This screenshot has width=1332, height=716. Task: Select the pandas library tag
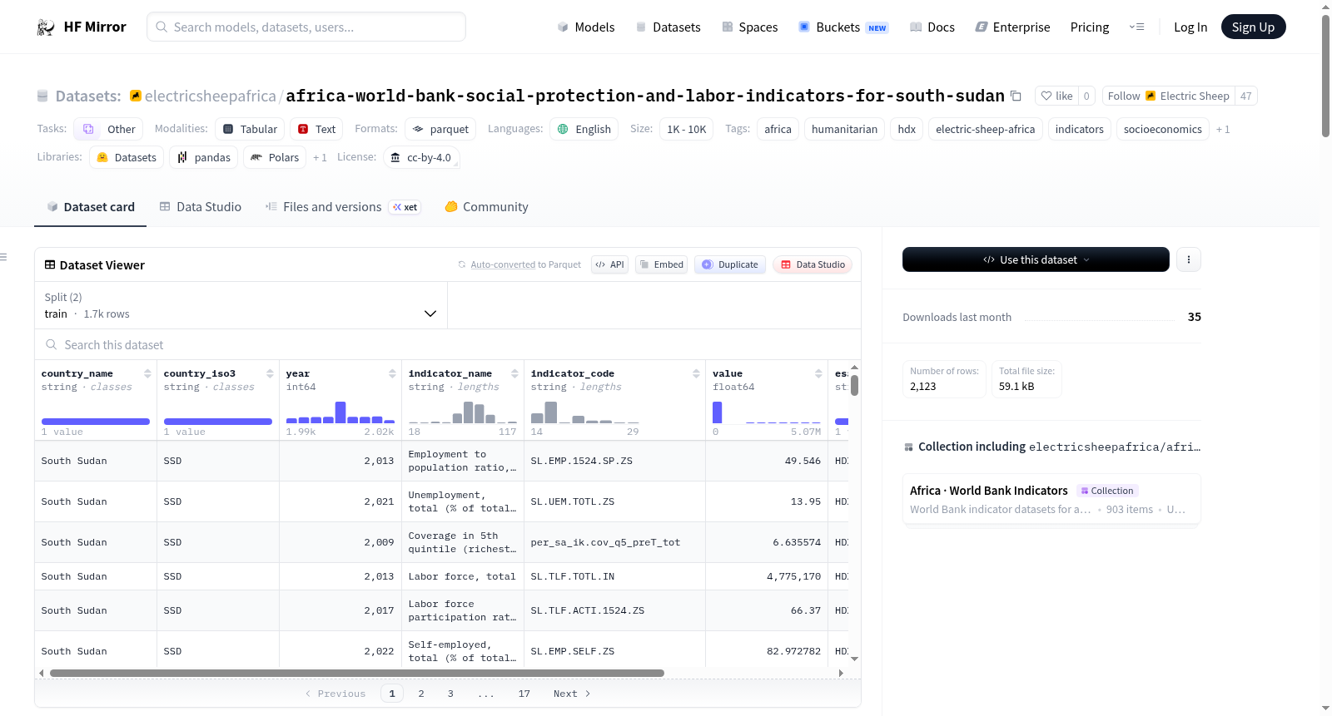(204, 157)
